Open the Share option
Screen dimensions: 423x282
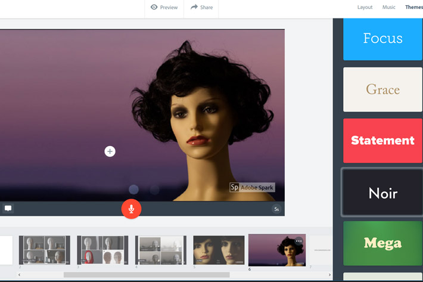[x=201, y=7]
